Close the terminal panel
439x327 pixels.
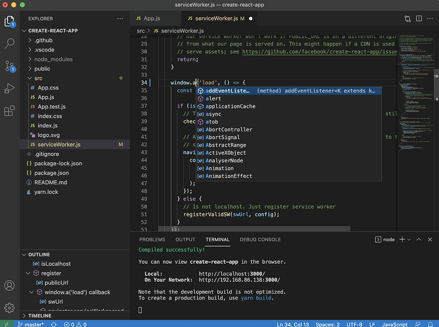(x=430, y=240)
